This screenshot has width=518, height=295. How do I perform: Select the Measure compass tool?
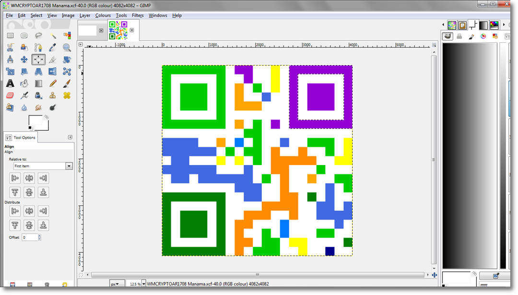tap(10, 59)
